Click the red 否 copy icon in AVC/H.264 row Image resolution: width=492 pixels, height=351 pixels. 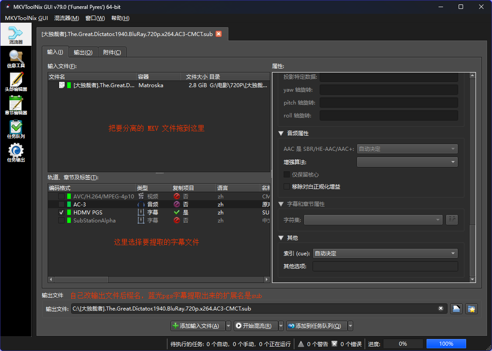click(177, 196)
